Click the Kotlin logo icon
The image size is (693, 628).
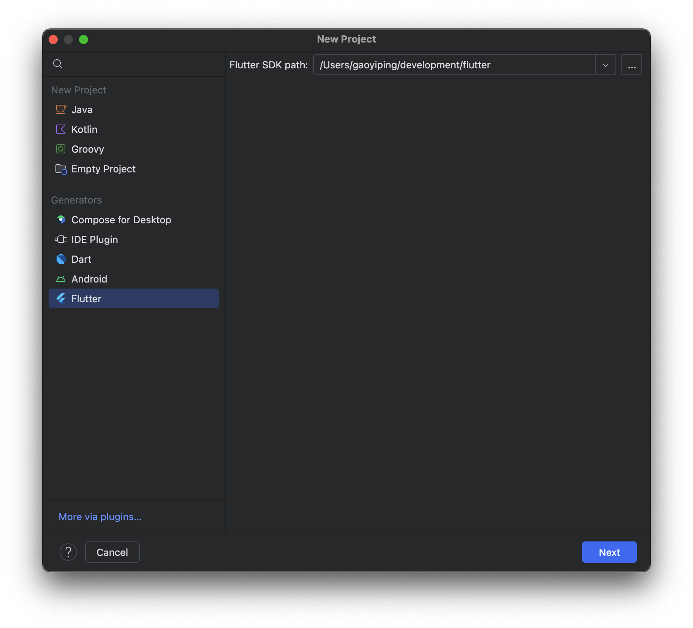tap(61, 129)
